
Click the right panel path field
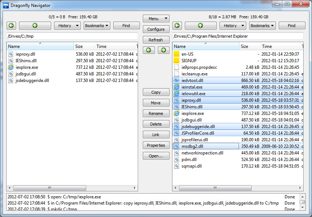tap(238, 36)
